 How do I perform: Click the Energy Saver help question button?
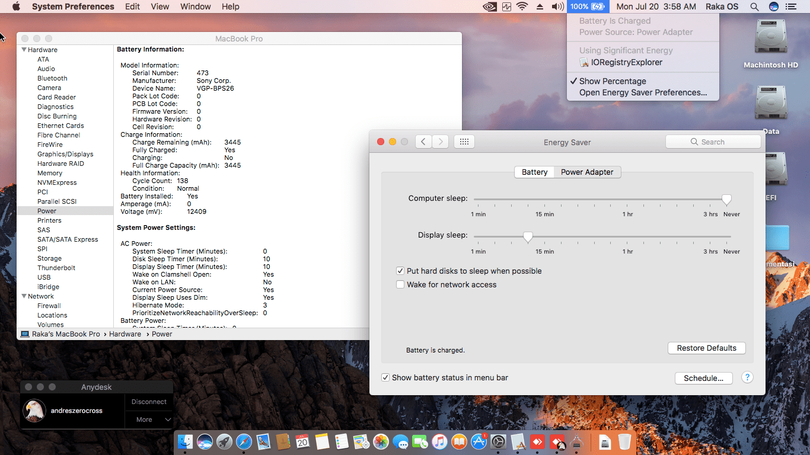[747, 377]
